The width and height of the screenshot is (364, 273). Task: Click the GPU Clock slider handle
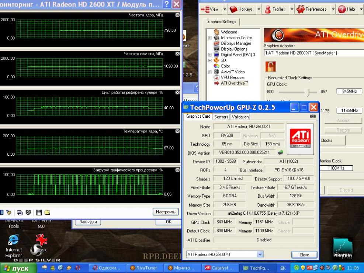(307, 91)
